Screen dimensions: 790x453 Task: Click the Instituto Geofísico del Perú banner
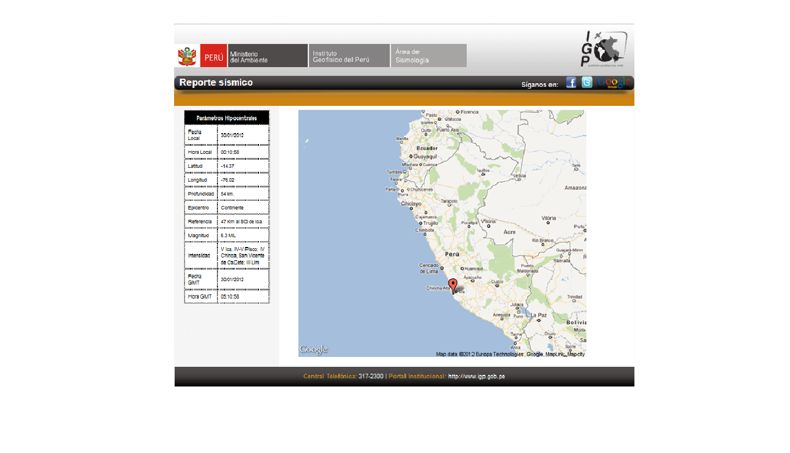pyautogui.click(x=349, y=56)
